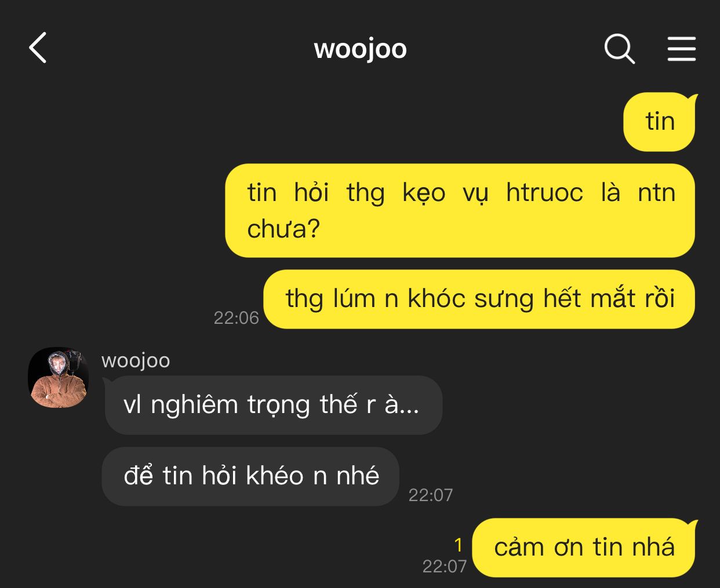
Task: Click the 22:07 timestamp beside woojoo's message
Action: click(x=431, y=495)
